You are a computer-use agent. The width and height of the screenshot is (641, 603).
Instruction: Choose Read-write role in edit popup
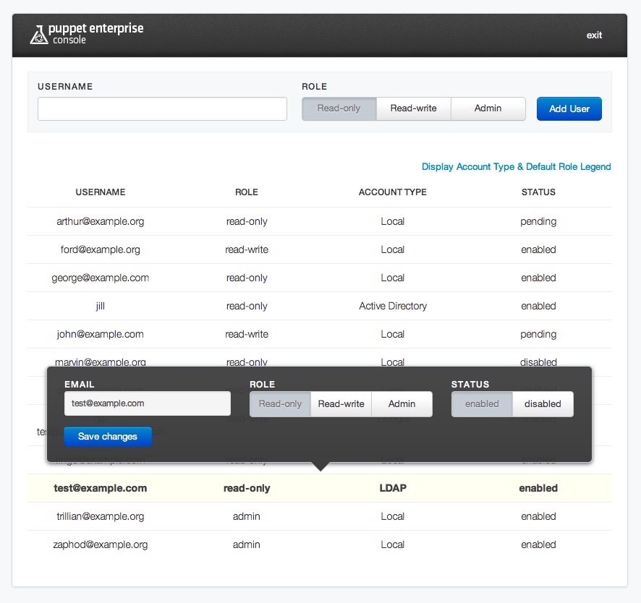point(341,404)
